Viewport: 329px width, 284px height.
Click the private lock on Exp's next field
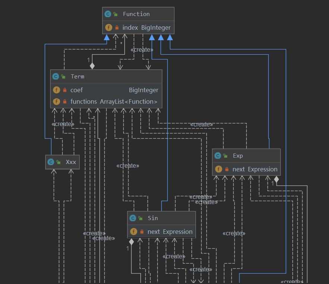pos(227,169)
